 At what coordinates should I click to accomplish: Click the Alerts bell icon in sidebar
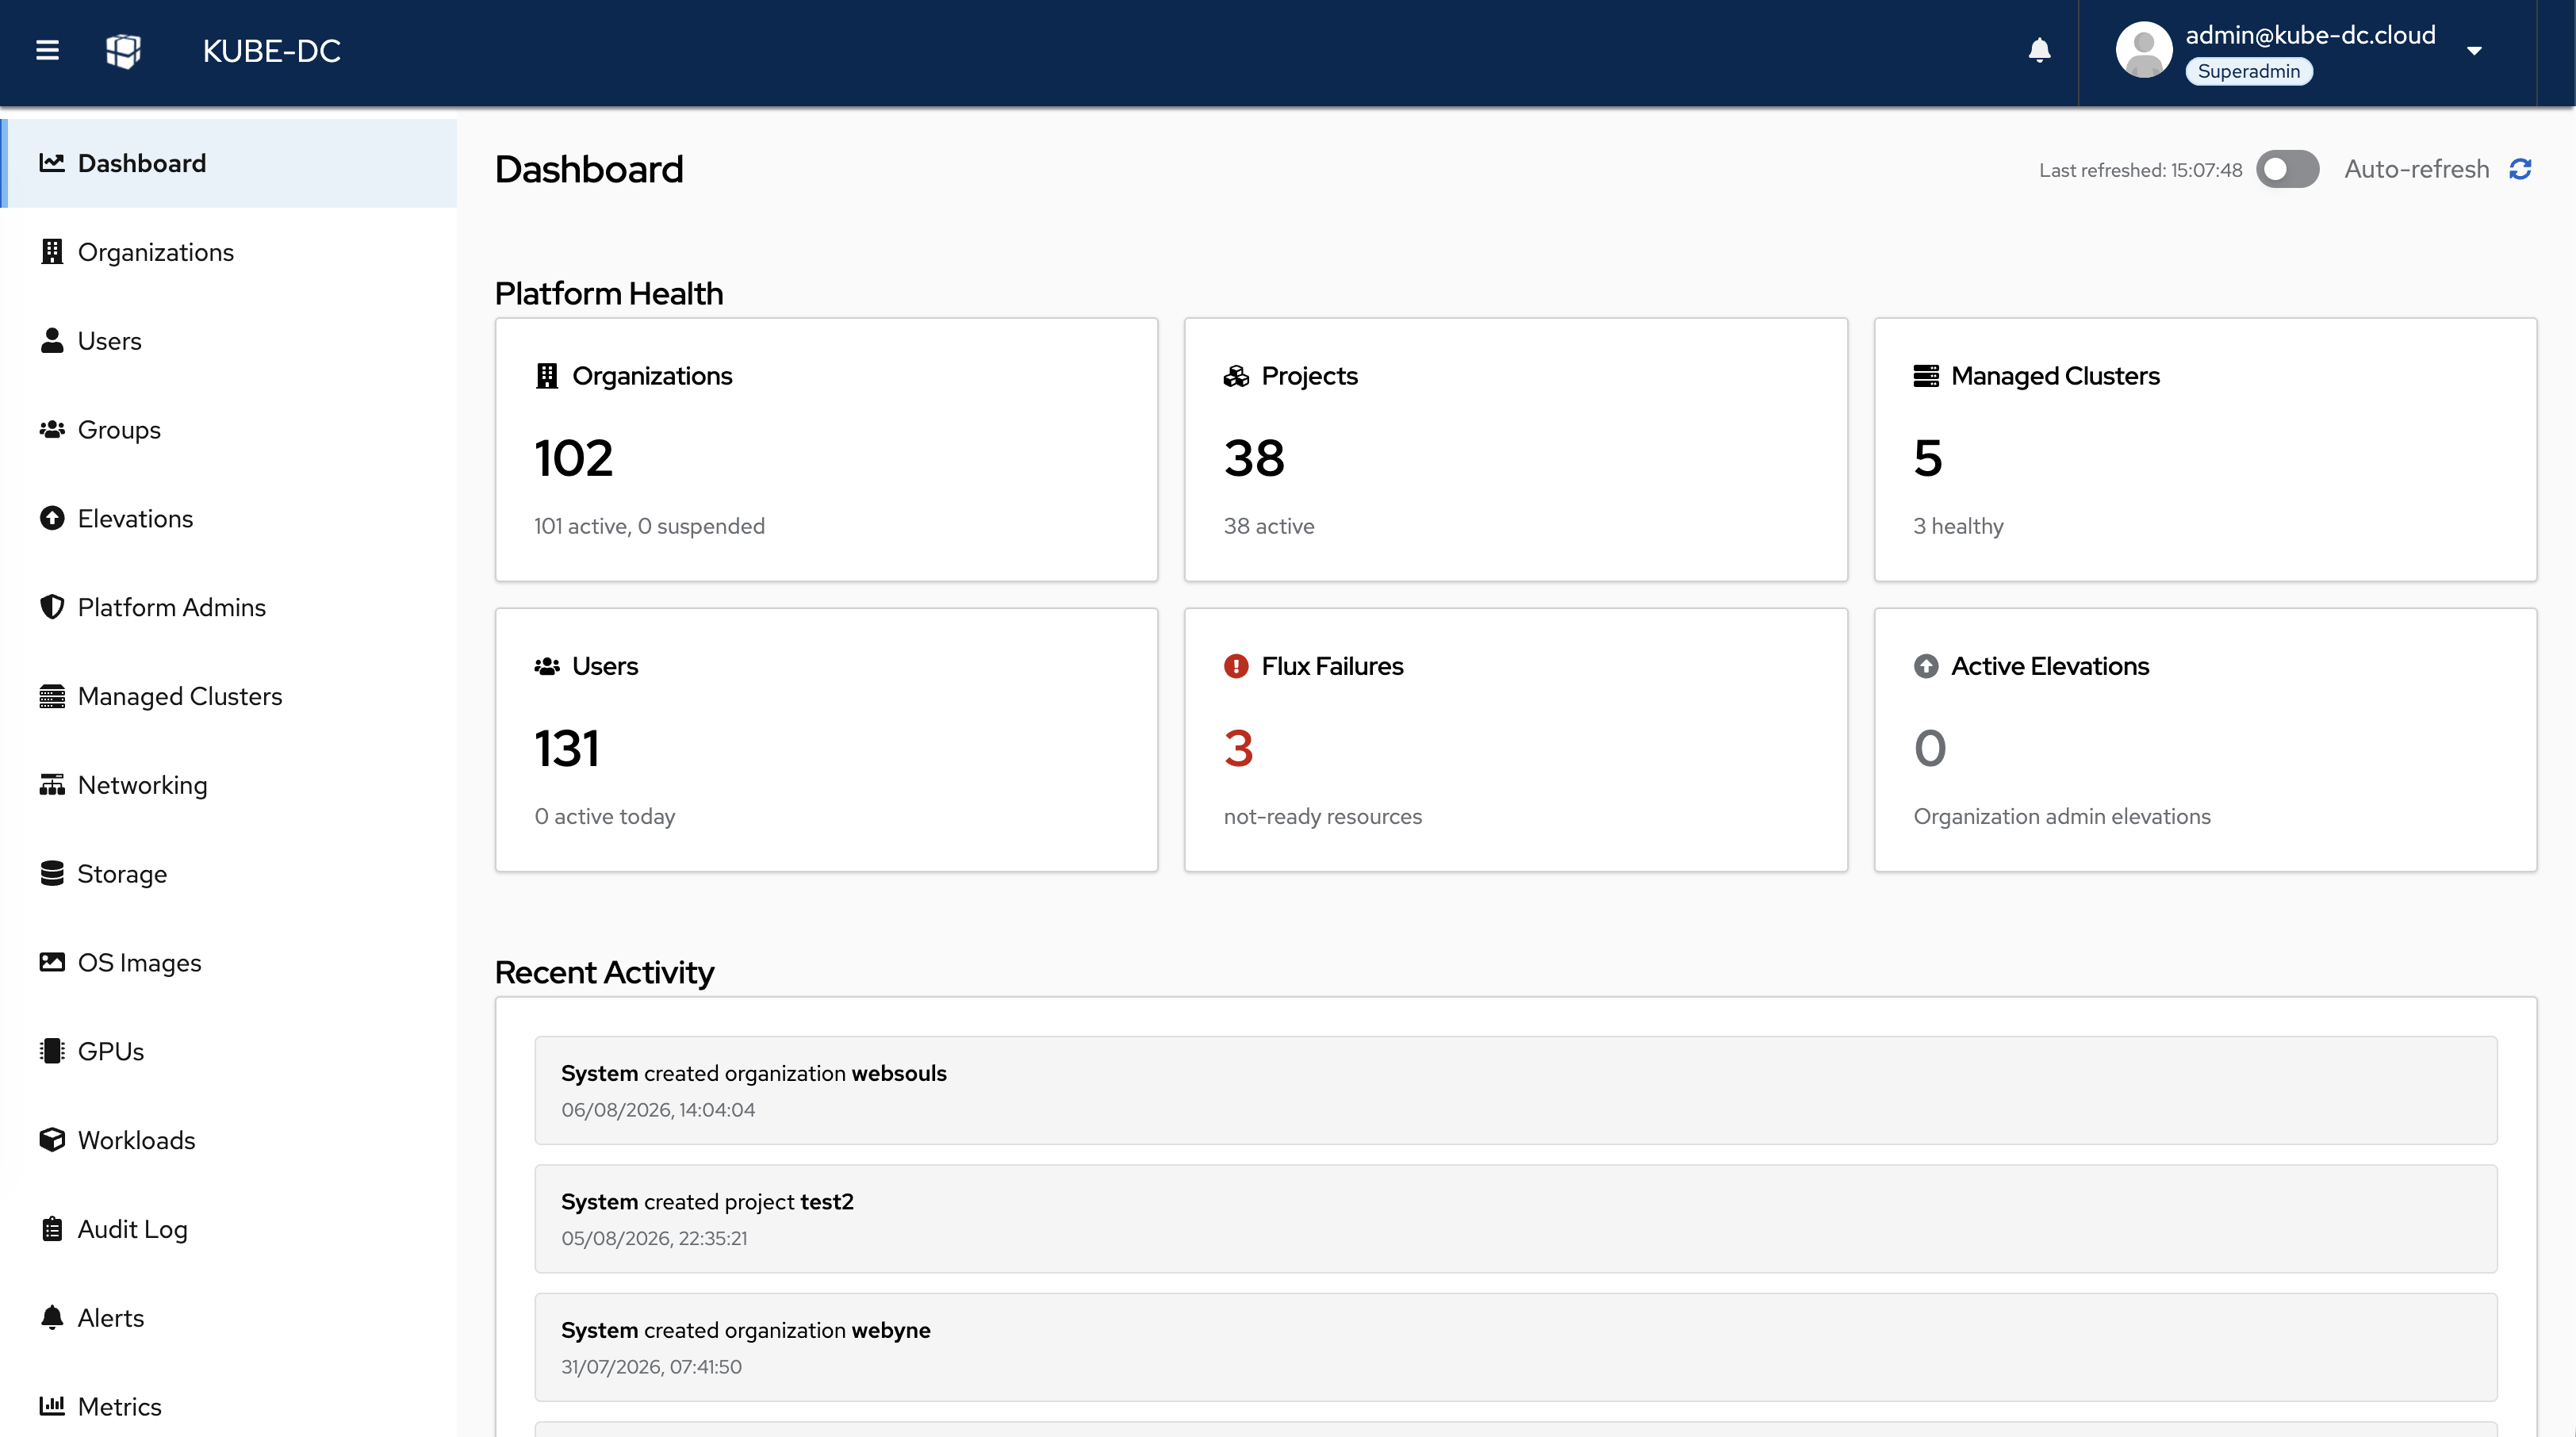coord(52,1318)
